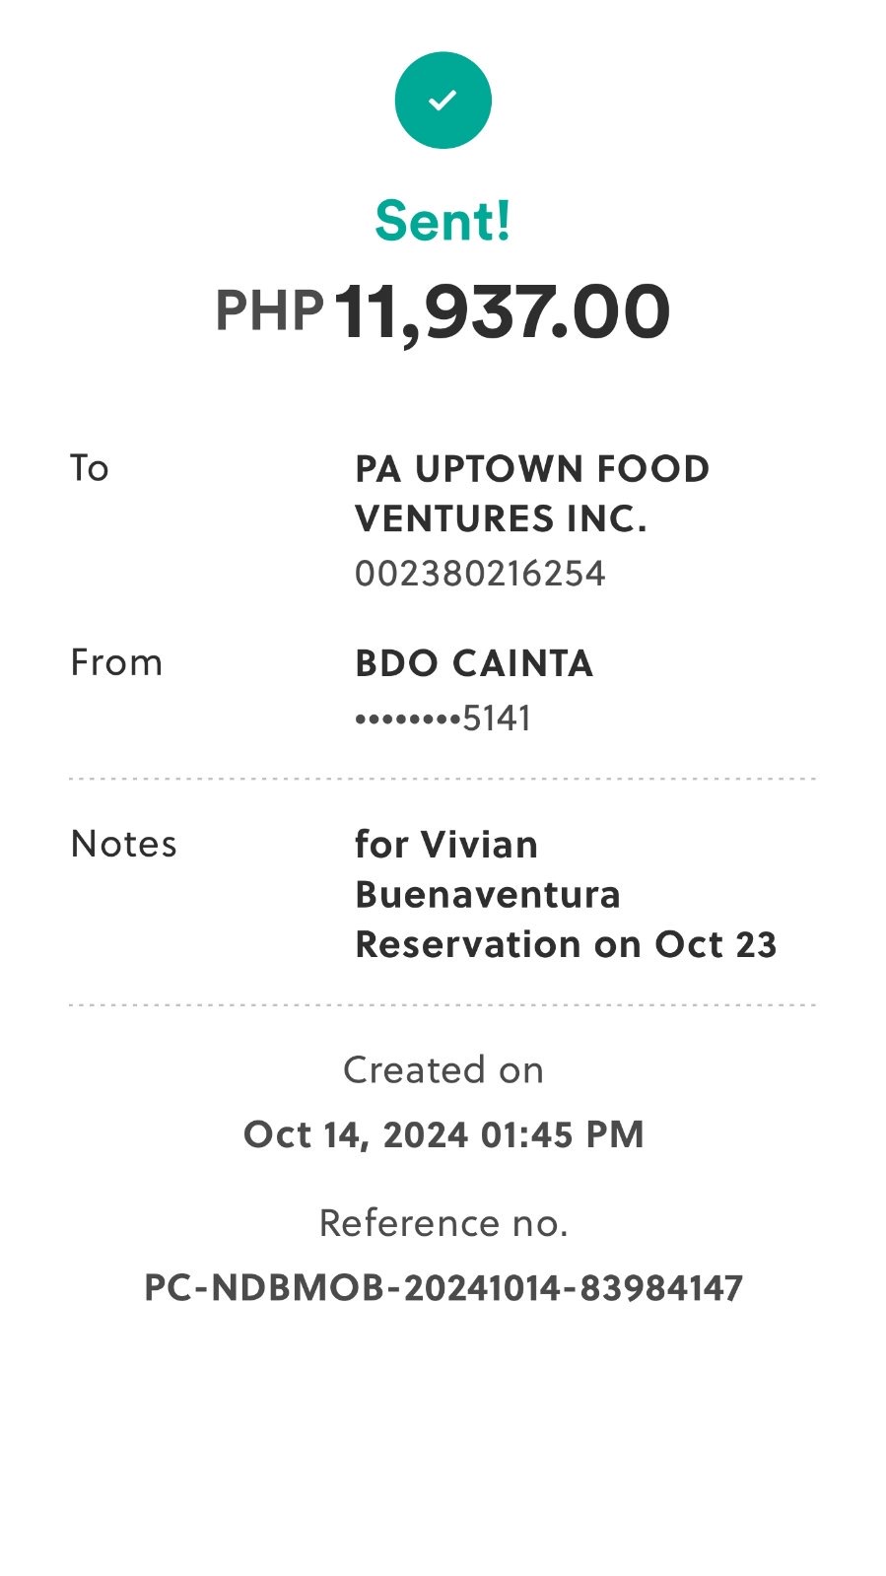The image size is (886, 1576).
Task: Click the dotted divider above Notes
Action: (443, 779)
